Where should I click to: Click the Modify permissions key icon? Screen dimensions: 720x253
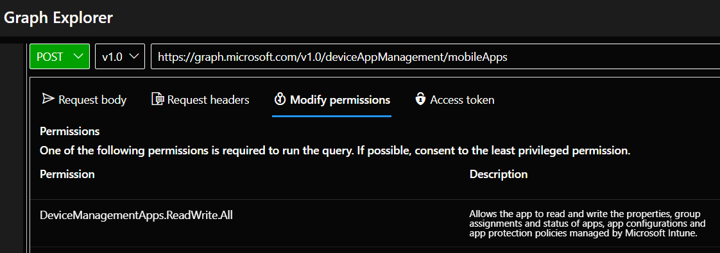pos(280,99)
